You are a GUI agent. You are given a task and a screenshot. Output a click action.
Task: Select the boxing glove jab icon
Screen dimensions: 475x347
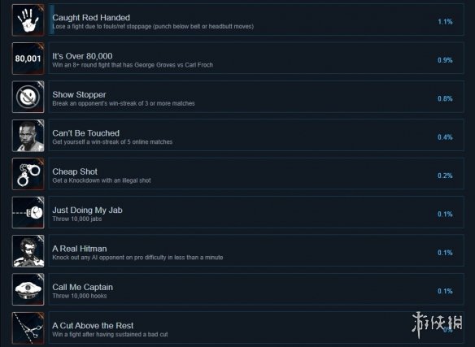pos(28,212)
